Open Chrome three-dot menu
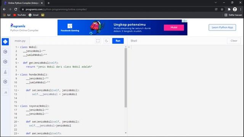The image size is (244, 137). click(241, 9)
